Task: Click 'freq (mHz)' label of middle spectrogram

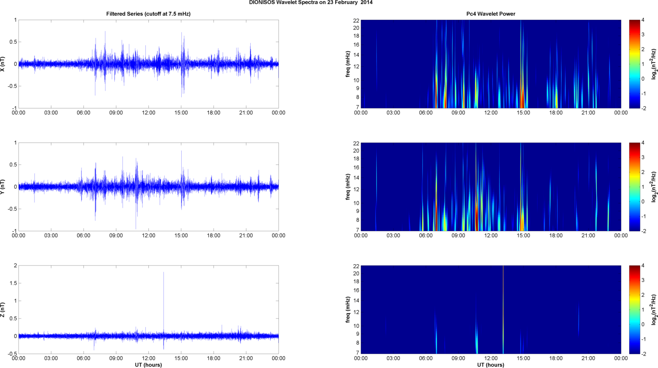Action: tap(348, 187)
